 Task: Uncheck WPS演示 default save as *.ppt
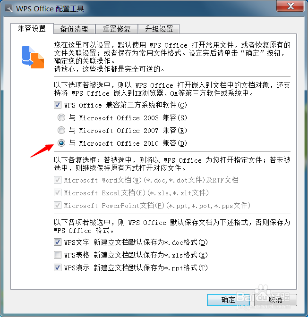pyautogui.click(x=58, y=267)
